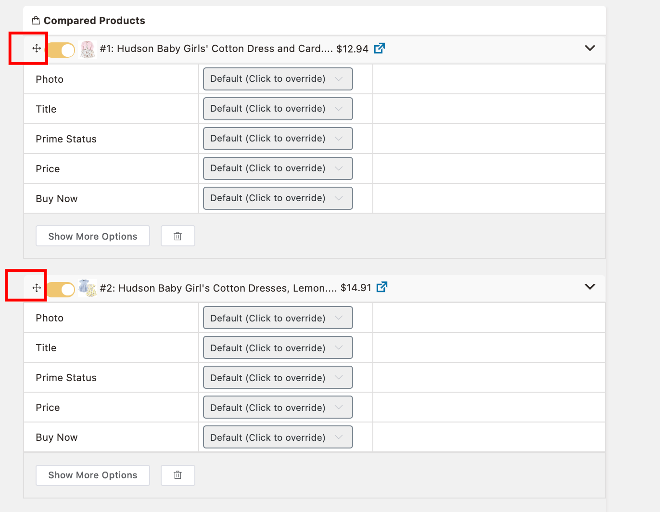The height and width of the screenshot is (512, 660).
Task: Click the Buy Now label in product #1
Action: (56, 199)
